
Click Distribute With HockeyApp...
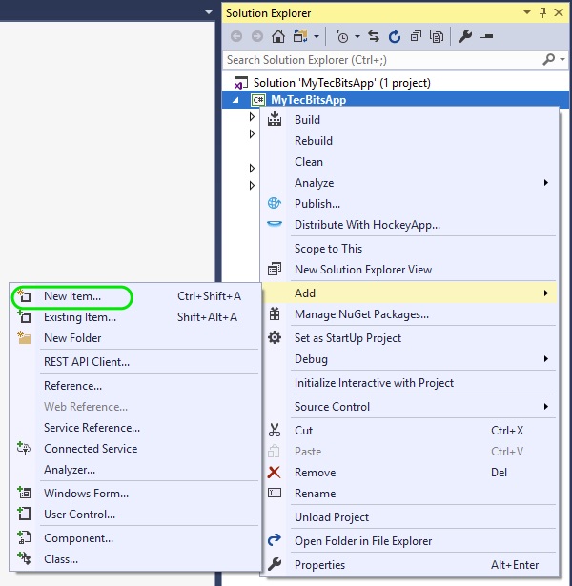click(x=409, y=225)
